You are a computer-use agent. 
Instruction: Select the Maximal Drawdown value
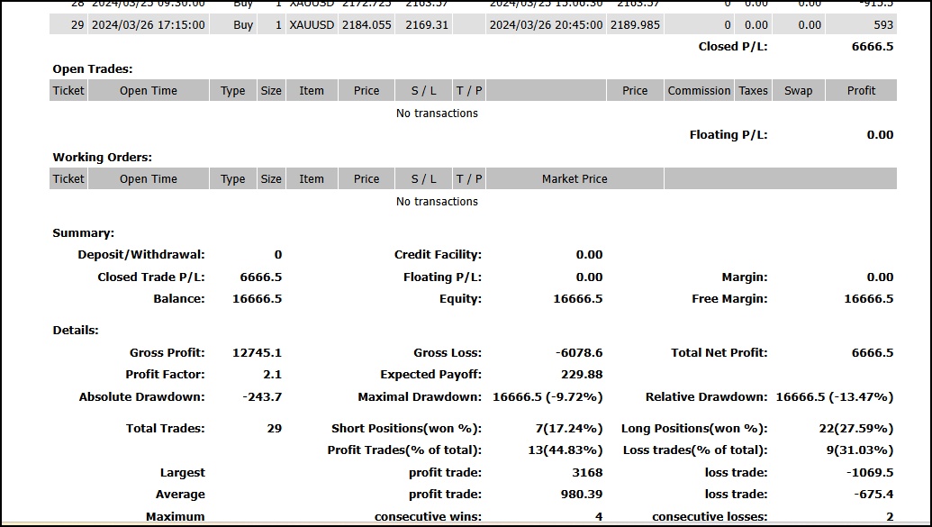coord(547,397)
